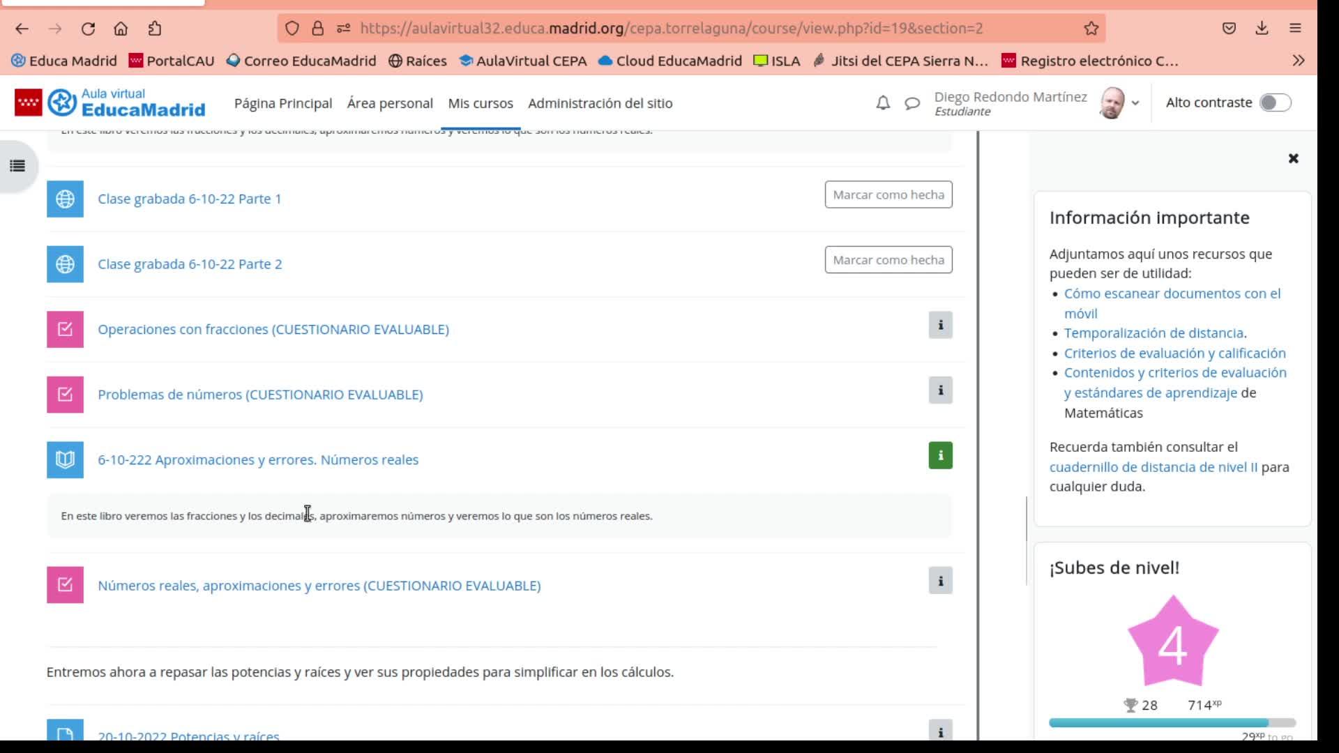Open the Firefox downloads icon
The width and height of the screenshot is (1339, 753).
1262,29
